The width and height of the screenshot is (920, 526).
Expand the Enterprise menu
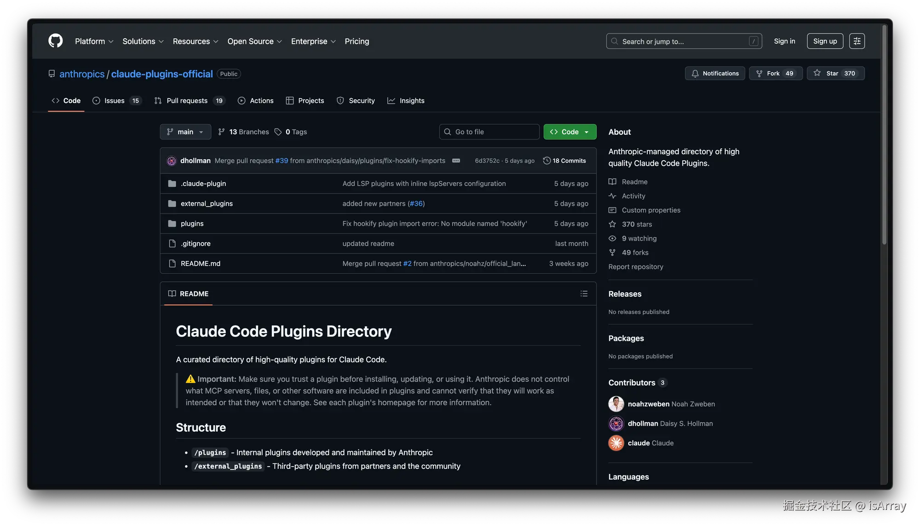(314, 41)
